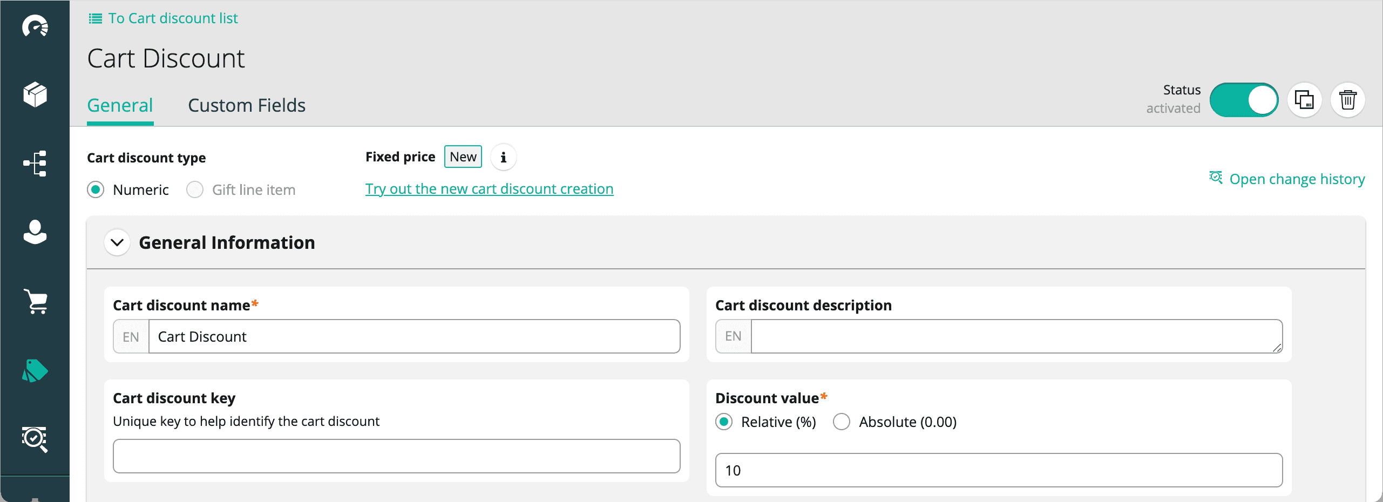Viewport: 1383px width, 502px height.
Task: Open the new cart discount creation link
Action: point(489,189)
